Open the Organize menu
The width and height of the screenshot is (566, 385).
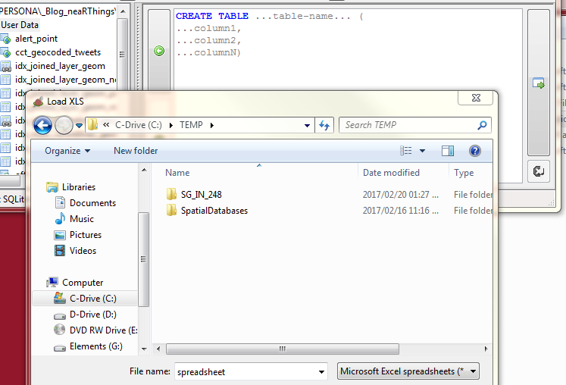pos(67,151)
